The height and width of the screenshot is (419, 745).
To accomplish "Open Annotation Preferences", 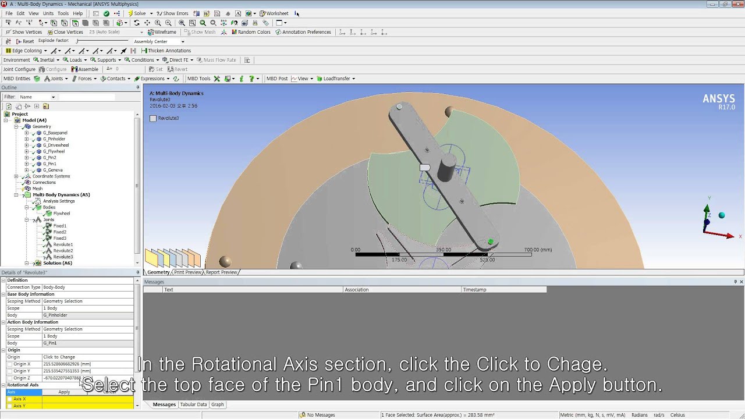I will point(303,32).
